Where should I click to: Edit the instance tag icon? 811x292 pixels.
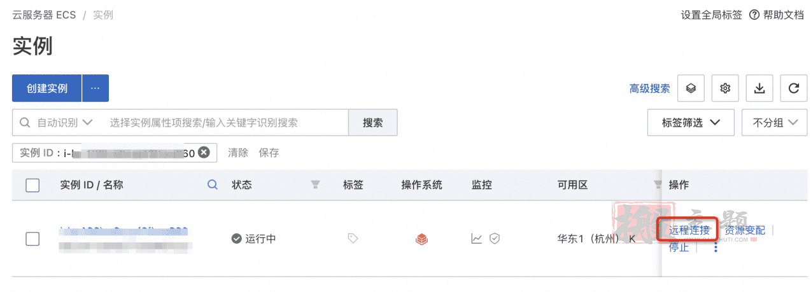click(353, 239)
